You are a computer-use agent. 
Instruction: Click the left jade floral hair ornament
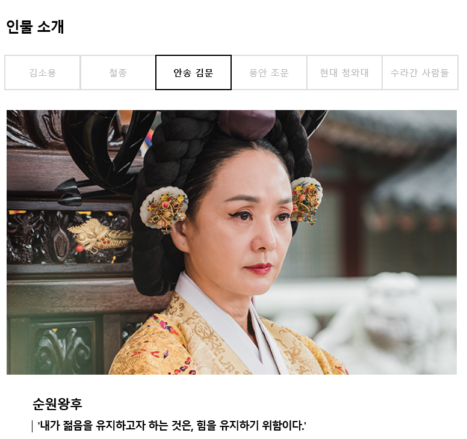(164, 208)
